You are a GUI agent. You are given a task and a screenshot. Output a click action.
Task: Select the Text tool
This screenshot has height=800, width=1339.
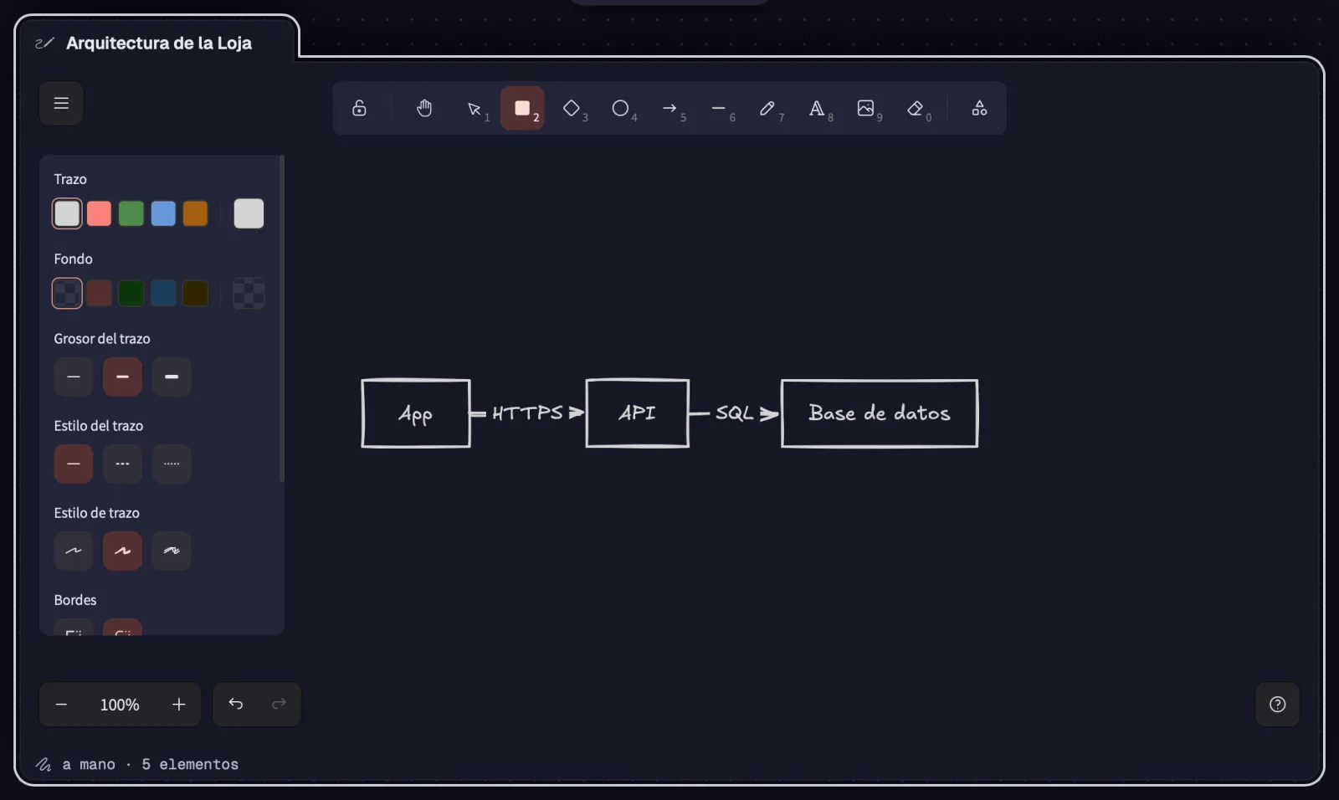click(x=817, y=108)
